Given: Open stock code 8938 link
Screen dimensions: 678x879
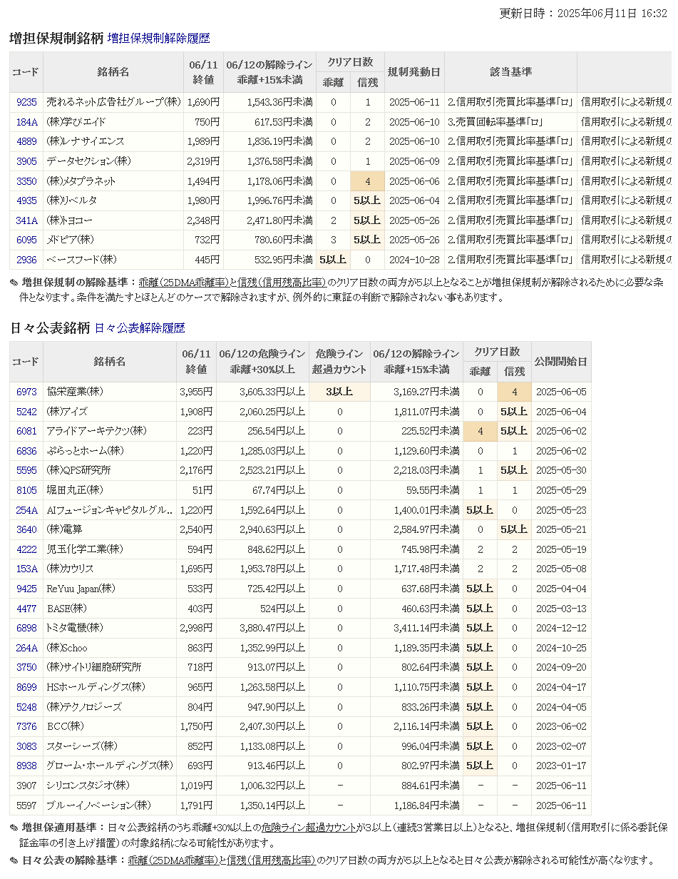Looking at the screenshot, I should [x=26, y=766].
